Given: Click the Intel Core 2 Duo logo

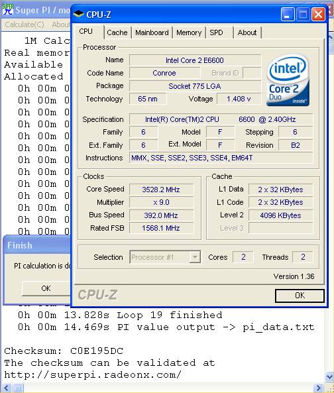Looking at the screenshot, I should tap(288, 80).
